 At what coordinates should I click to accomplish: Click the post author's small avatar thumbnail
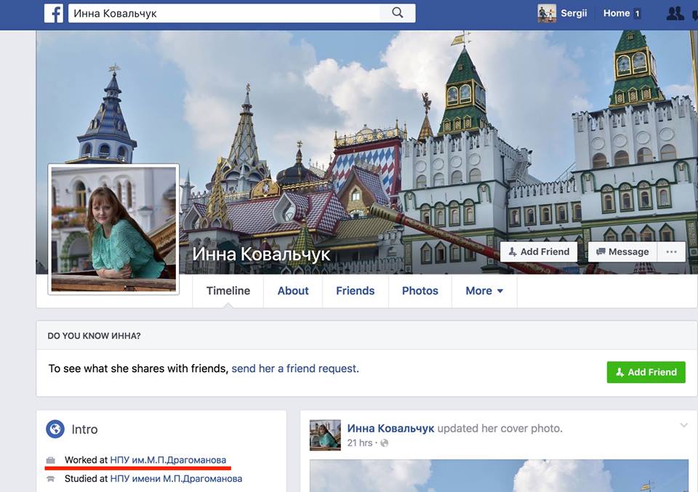326,435
